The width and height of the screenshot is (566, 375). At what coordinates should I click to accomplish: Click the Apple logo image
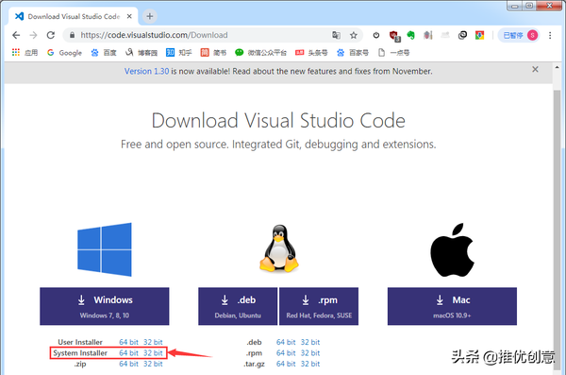(x=452, y=249)
